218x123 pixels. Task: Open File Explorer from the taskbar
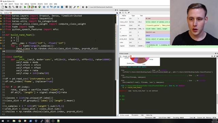14,121
